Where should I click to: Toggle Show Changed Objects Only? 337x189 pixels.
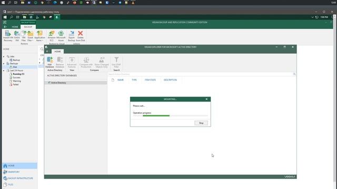click(102, 62)
